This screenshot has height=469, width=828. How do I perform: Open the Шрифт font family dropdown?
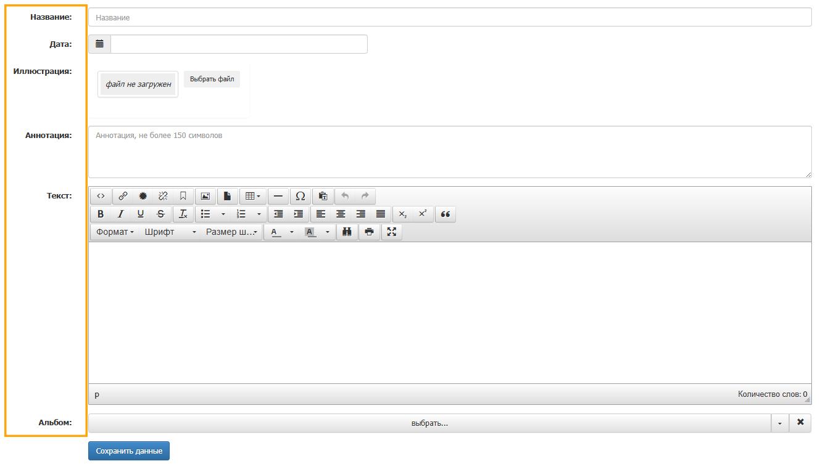coord(170,232)
